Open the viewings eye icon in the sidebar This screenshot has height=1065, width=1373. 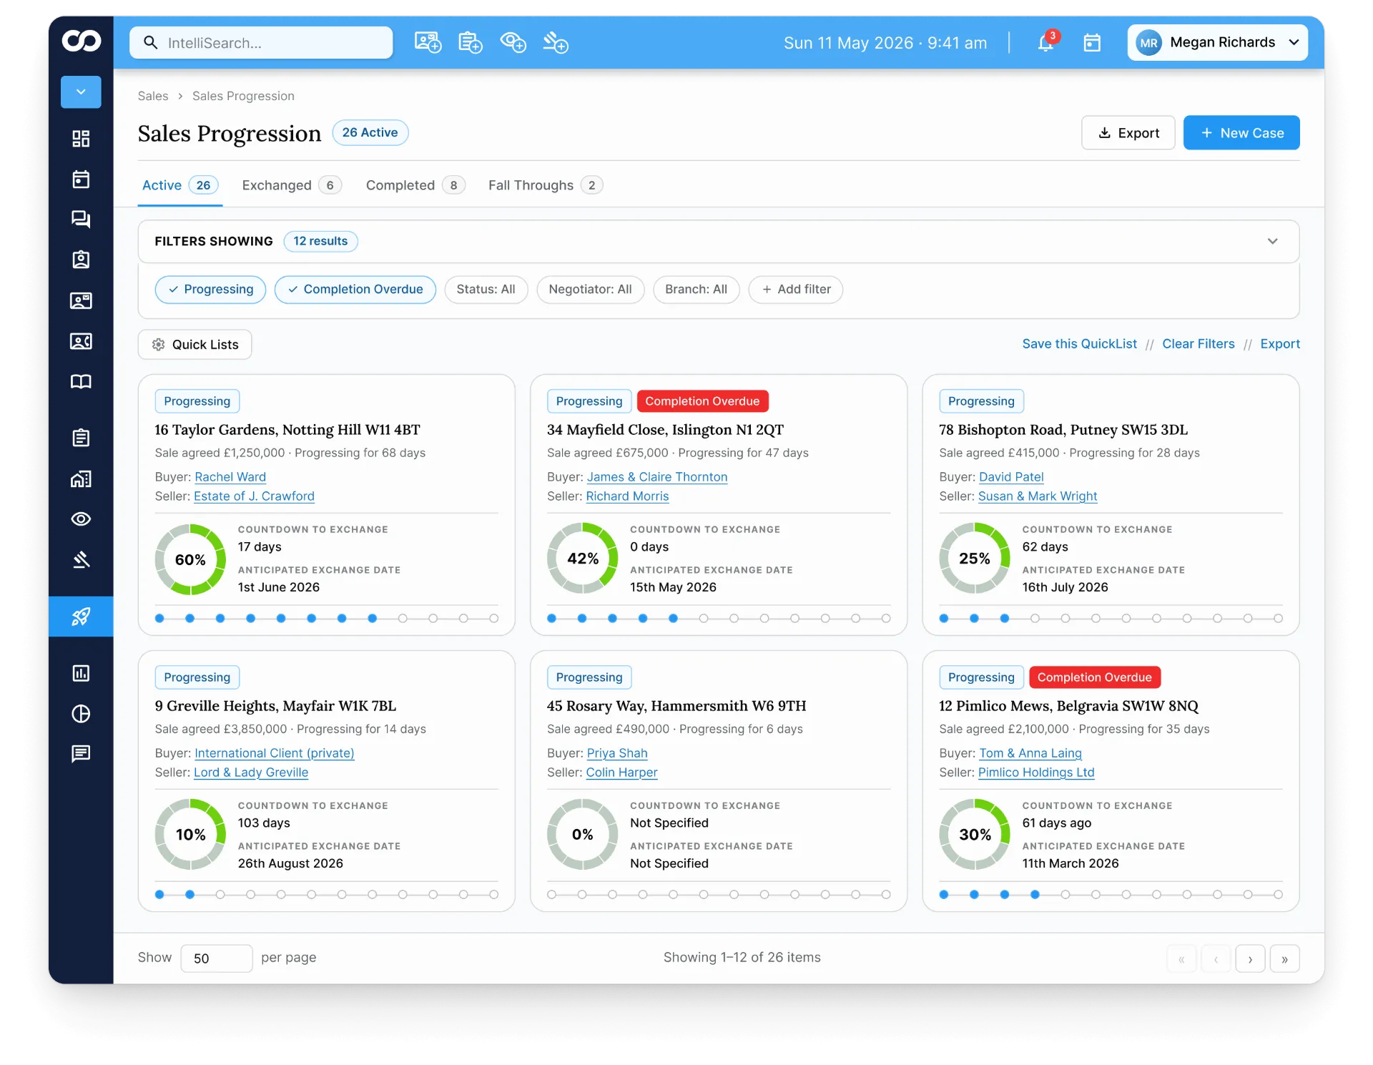coord(81,519)
